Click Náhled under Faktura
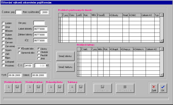This screenshot has height=105, width=173. (72, 88)
